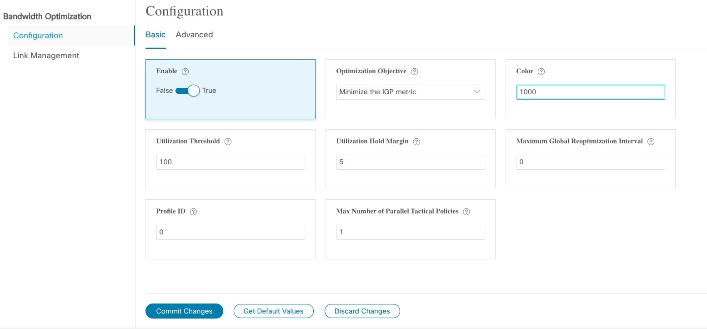Click the Commit Changes button

pyautogui.click(x=184, y=311)
